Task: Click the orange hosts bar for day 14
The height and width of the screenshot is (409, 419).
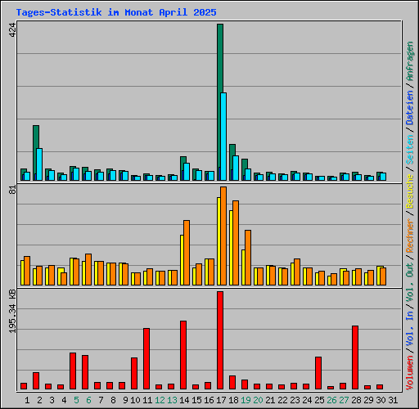Action: pyautogui.click(x=187, y=253)
